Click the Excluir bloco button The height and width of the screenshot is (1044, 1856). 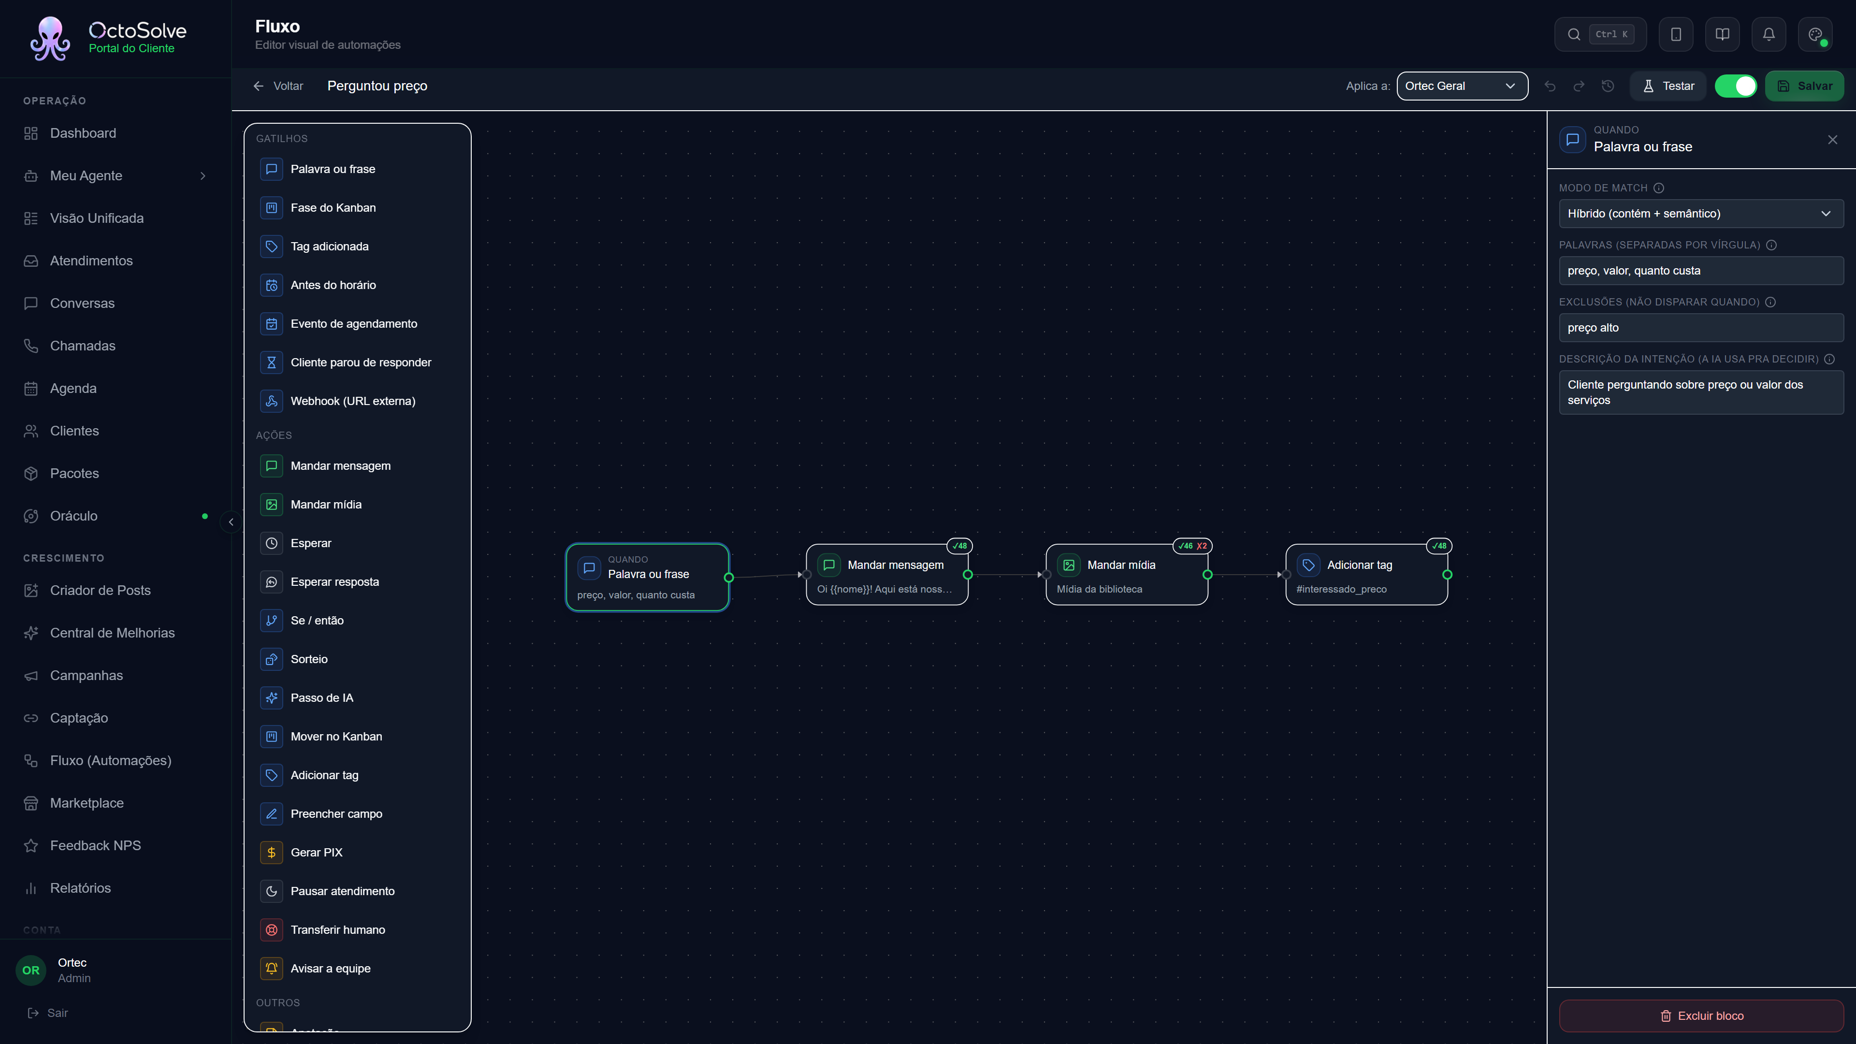pyautogui.click(x=1700, y=1016)
